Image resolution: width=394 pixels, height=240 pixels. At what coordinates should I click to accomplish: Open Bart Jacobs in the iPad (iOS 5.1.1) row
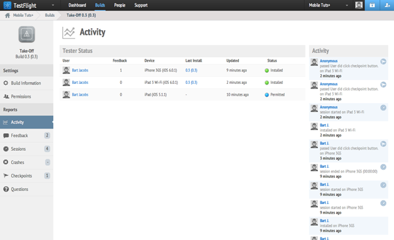80,94
